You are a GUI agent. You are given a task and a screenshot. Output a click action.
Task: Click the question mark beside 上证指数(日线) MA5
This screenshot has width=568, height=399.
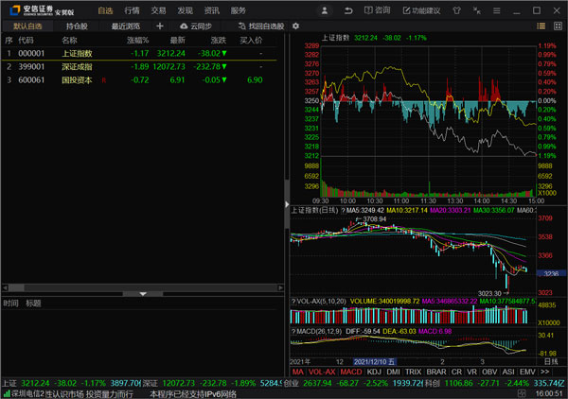point(343,211)
